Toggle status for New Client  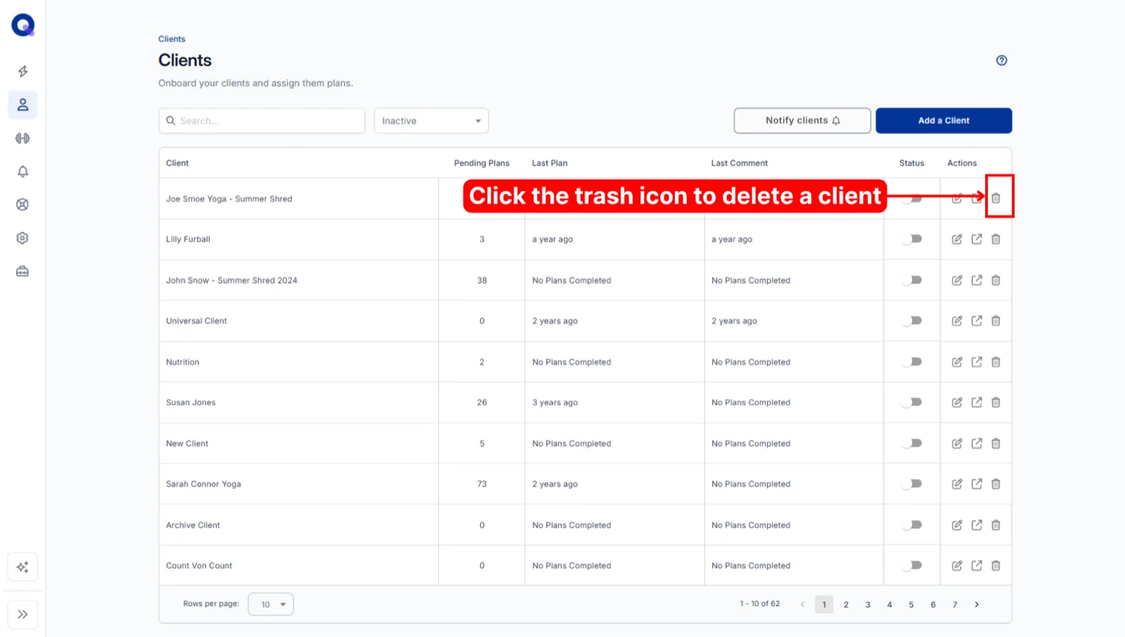point(912,444)
